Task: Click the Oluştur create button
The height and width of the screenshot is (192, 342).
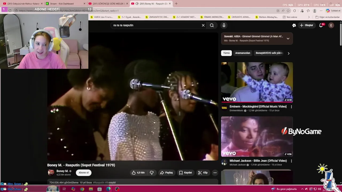Action: click(x=306, y=25)
